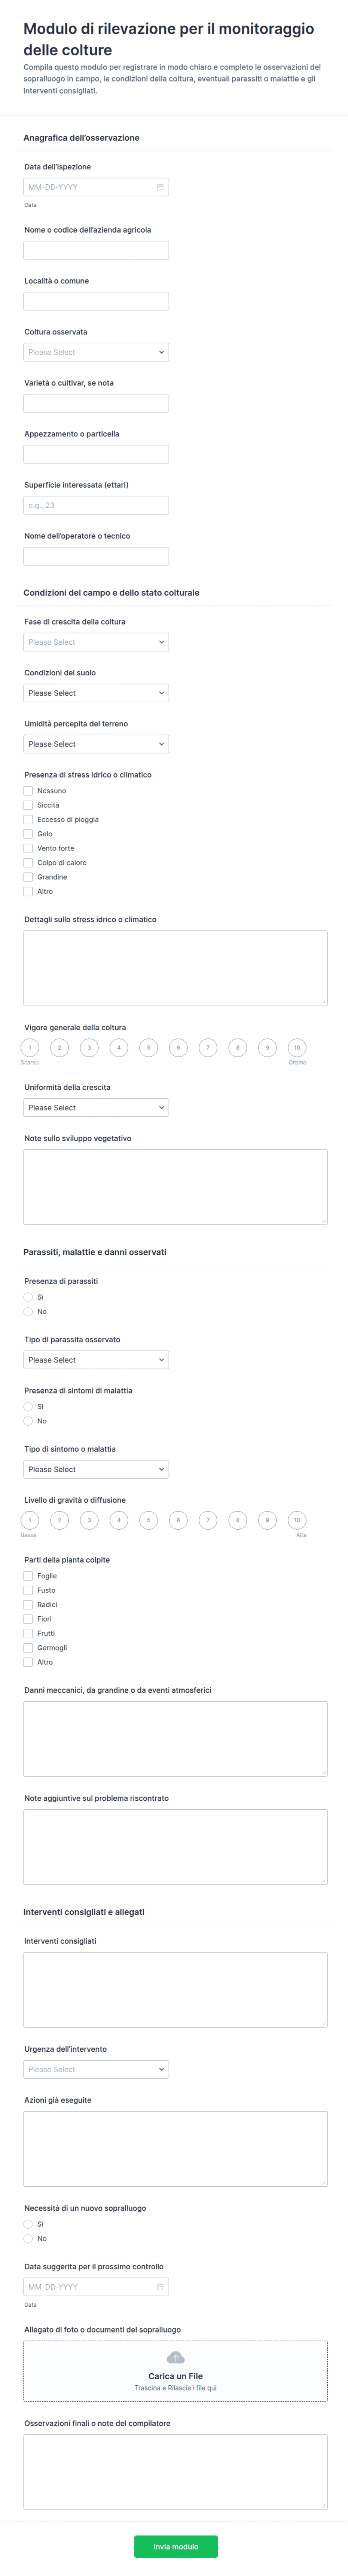Click the Carica un File upload area
This screenshot has width=348, height=2576.
pos(175,2370)
